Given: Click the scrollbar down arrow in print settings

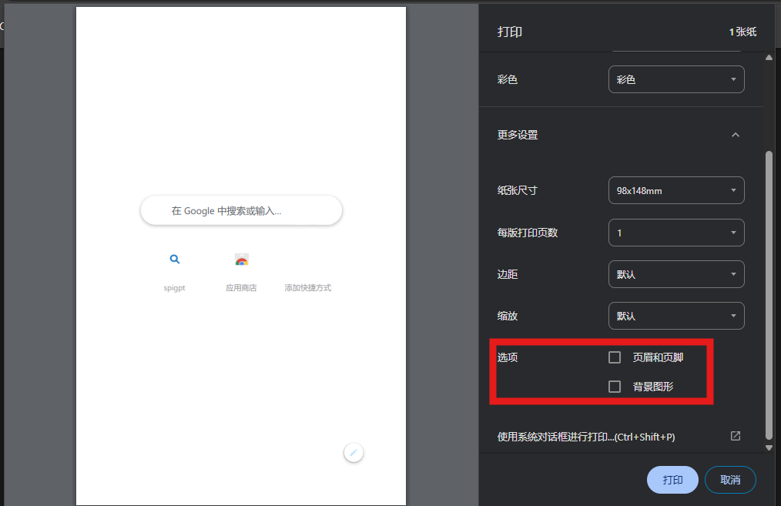Looking at the screenshot, I should [768, 447].
